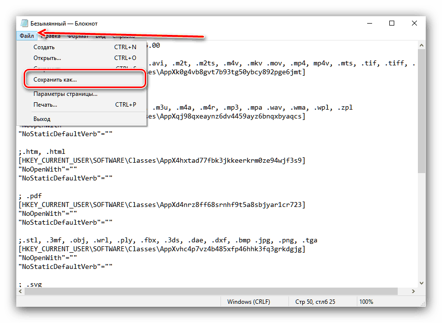Click the 100% zoom status entry
442x323 pixels.
click(x=366, y=301)
